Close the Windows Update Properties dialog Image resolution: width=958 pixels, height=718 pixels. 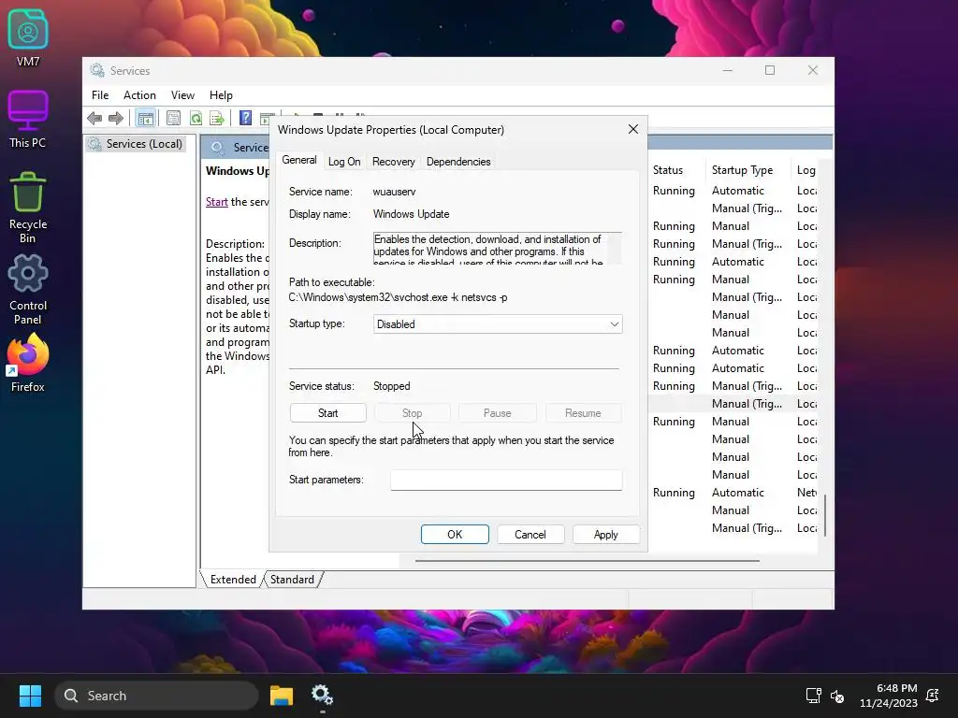click(x=633, y=129)
